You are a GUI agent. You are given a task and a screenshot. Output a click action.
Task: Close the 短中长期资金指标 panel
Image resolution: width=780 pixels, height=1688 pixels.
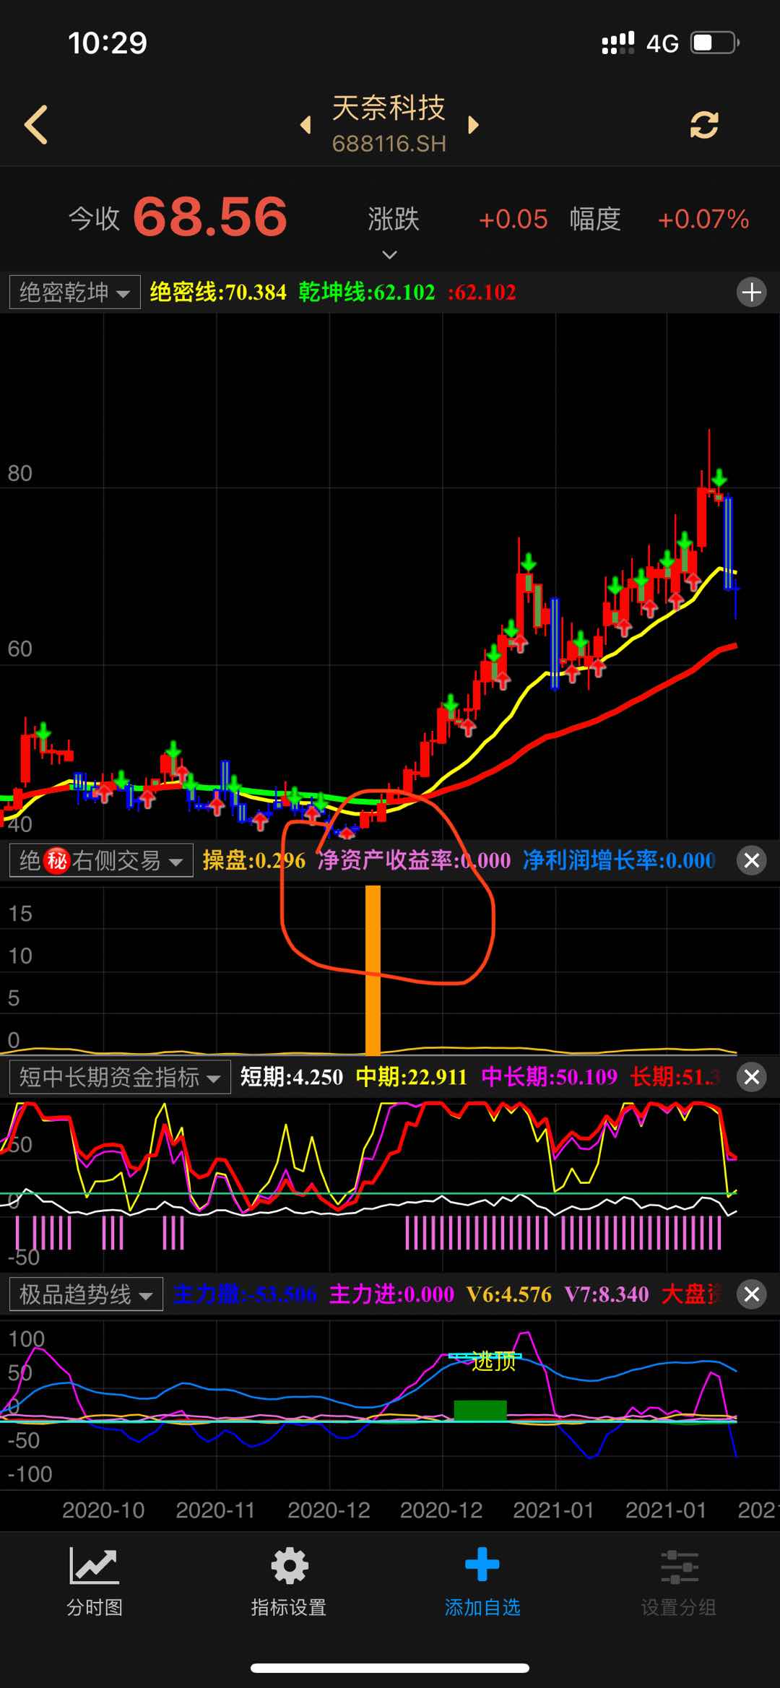pos(751,1077)
